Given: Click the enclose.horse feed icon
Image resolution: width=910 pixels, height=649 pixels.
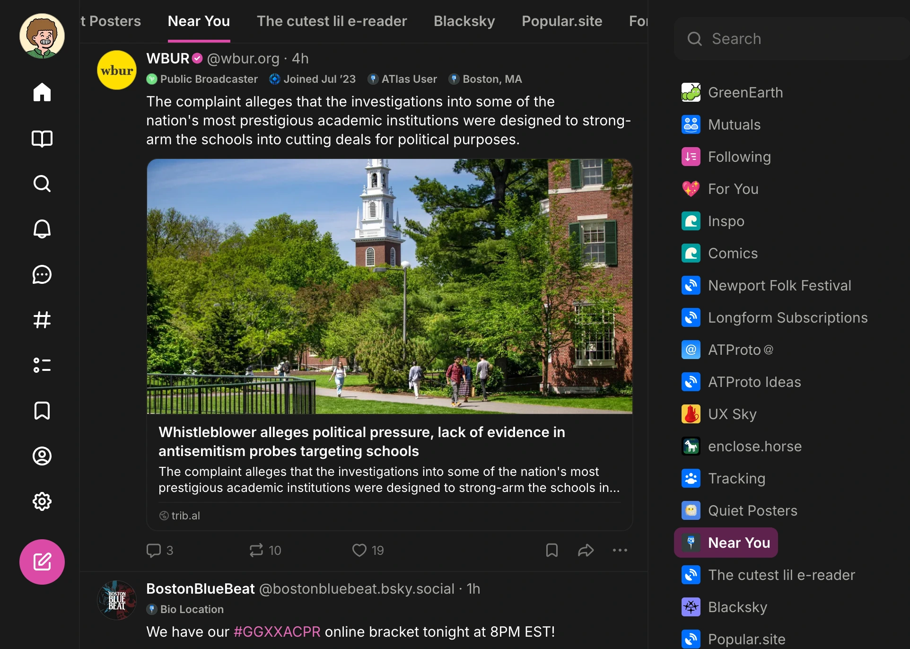Looking at the screenshot, I should pyautogui.click(x=691, y=446).
